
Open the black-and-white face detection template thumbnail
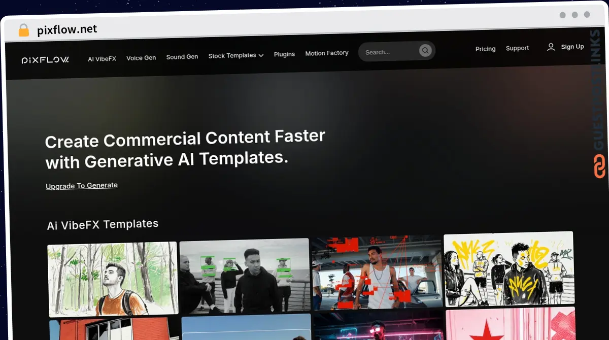pyautogui.click(x=245, y=276)
